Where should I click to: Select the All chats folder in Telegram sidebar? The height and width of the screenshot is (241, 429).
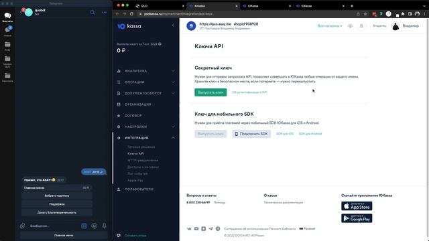click(x=7, y=17)
